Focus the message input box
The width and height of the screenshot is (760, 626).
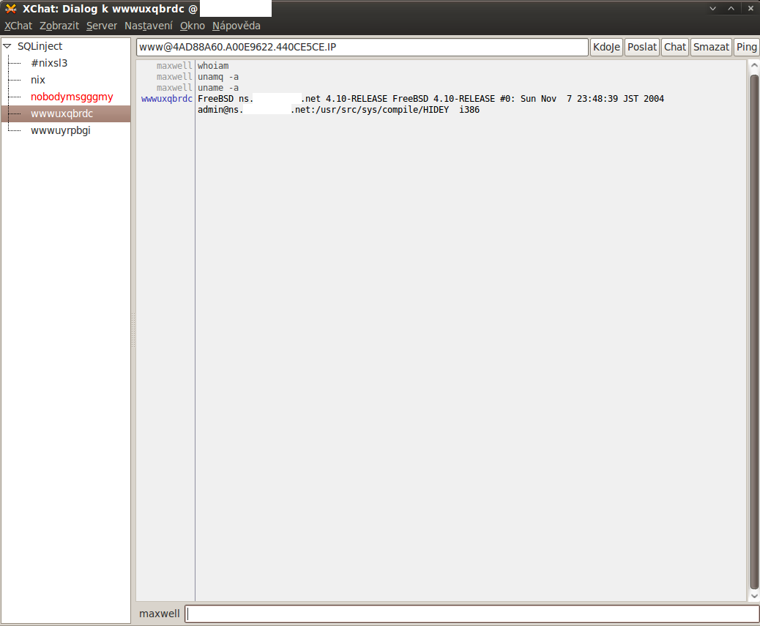click(472, 614)
